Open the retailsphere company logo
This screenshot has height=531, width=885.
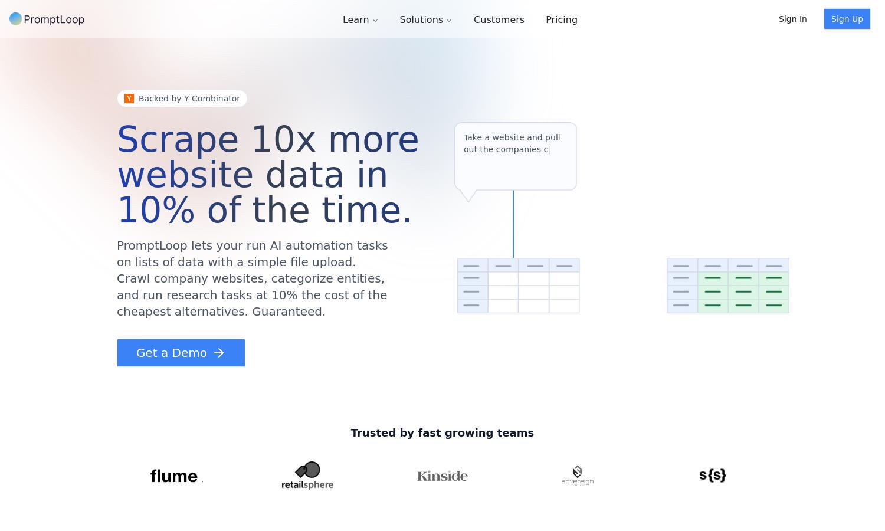coord(307,476)
